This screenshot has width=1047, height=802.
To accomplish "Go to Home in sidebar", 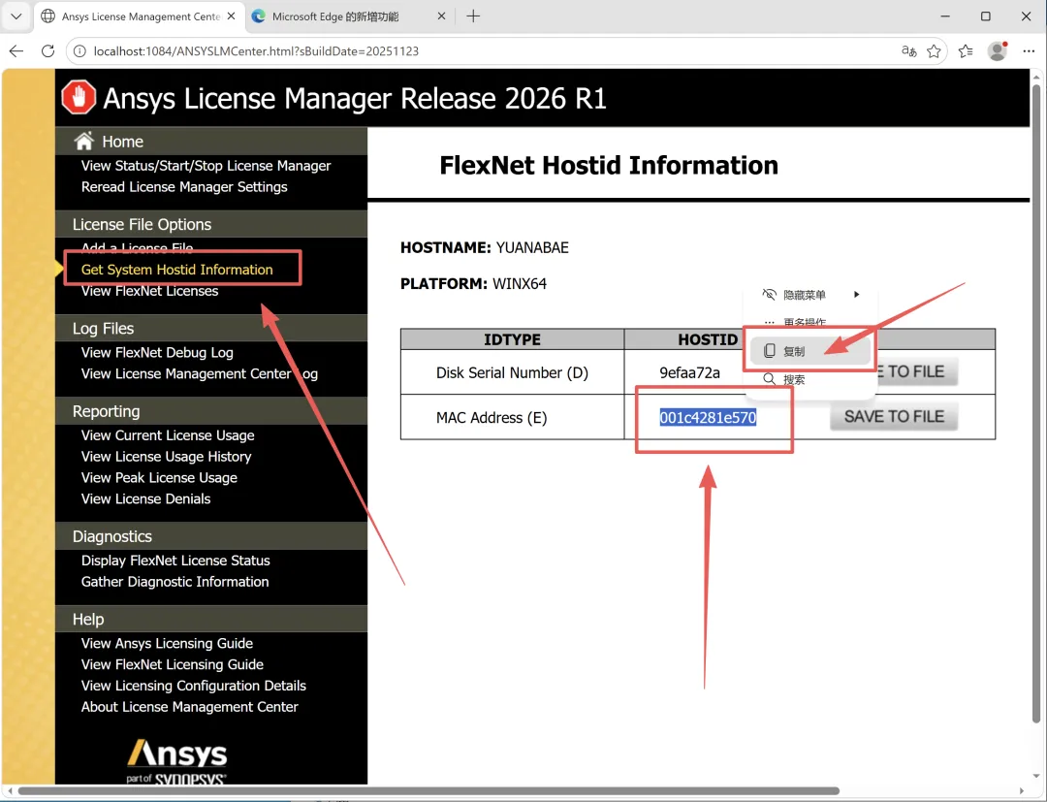I will pyautogui.click(x=123, y=142).
